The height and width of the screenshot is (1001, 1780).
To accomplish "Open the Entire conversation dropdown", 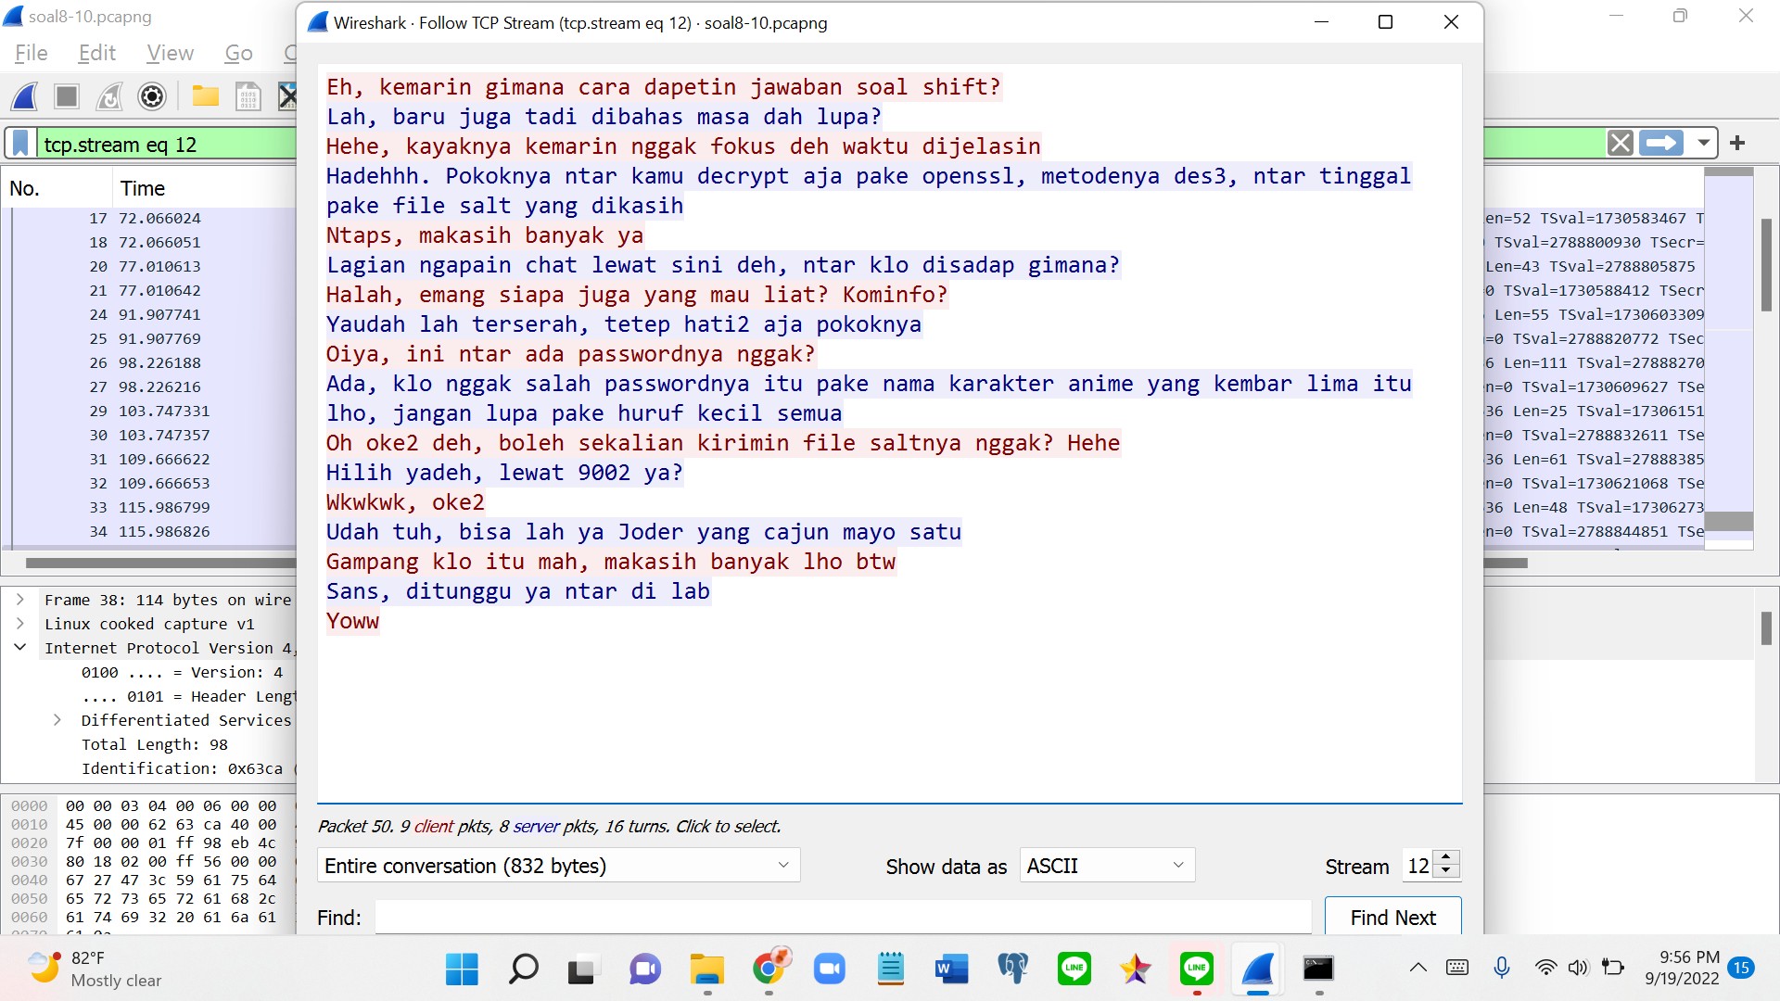I will [558, 866].
